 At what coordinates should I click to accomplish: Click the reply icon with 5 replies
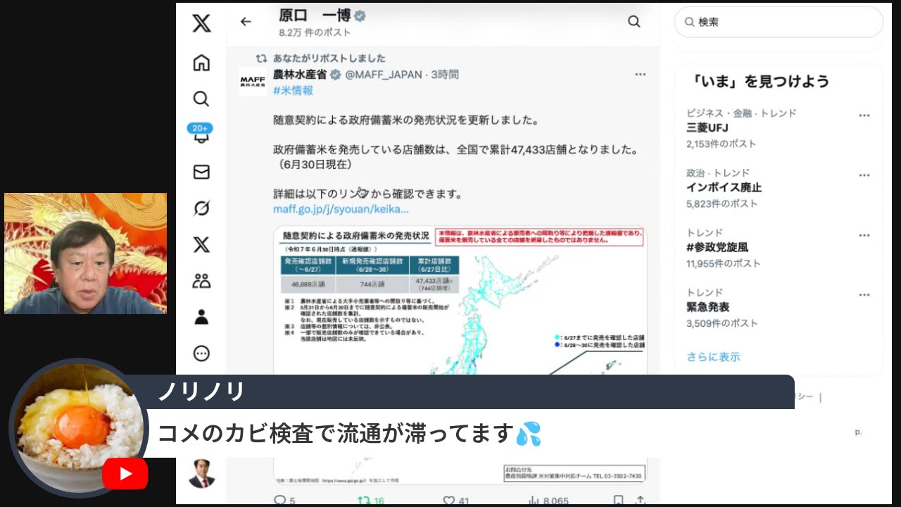pos(280,501)
